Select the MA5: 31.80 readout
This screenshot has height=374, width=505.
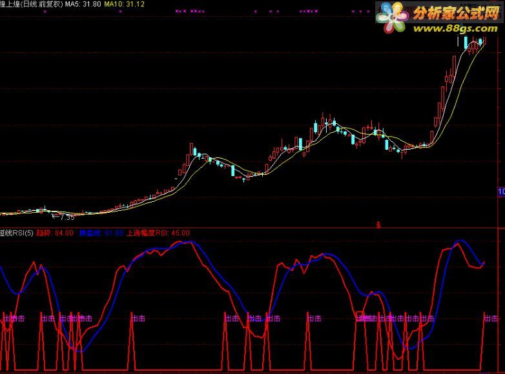click(x=83, y=4)
